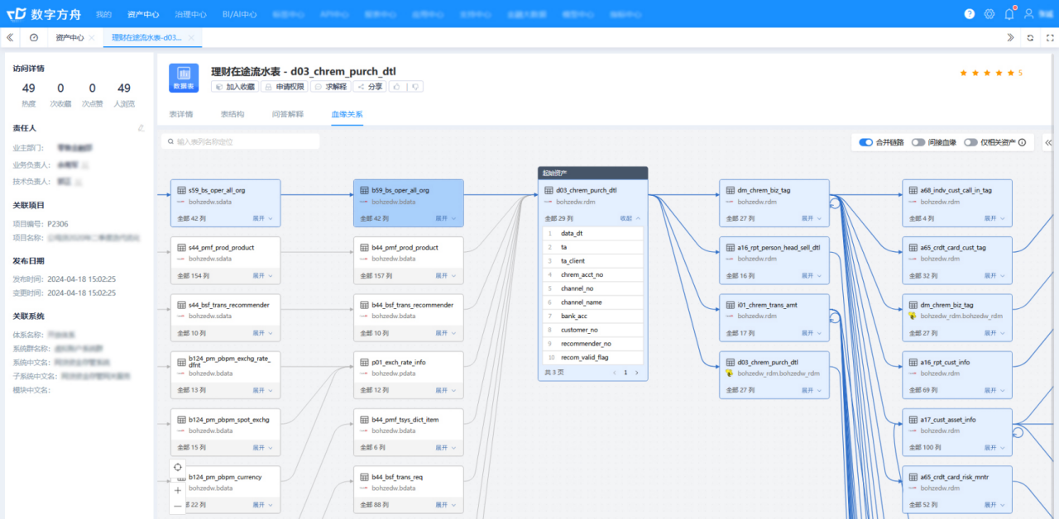
Task: Open the help icon with question mark
Action: click(x=970, y=12)
